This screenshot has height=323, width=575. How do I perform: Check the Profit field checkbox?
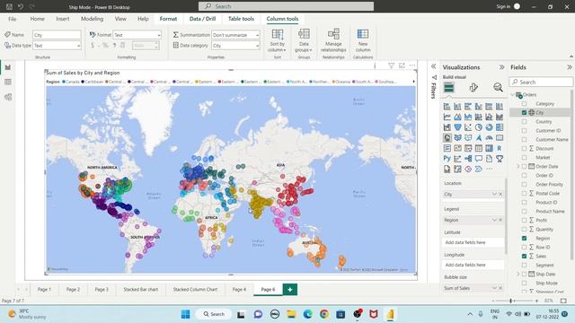[x=524, y=220]
